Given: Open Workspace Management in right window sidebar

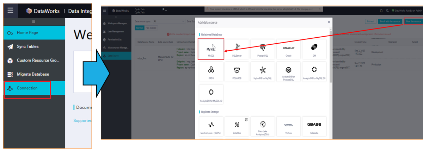Looking at the screenshot, I should click(116, 24).
